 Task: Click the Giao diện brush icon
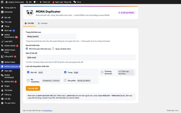pos(2,71)
